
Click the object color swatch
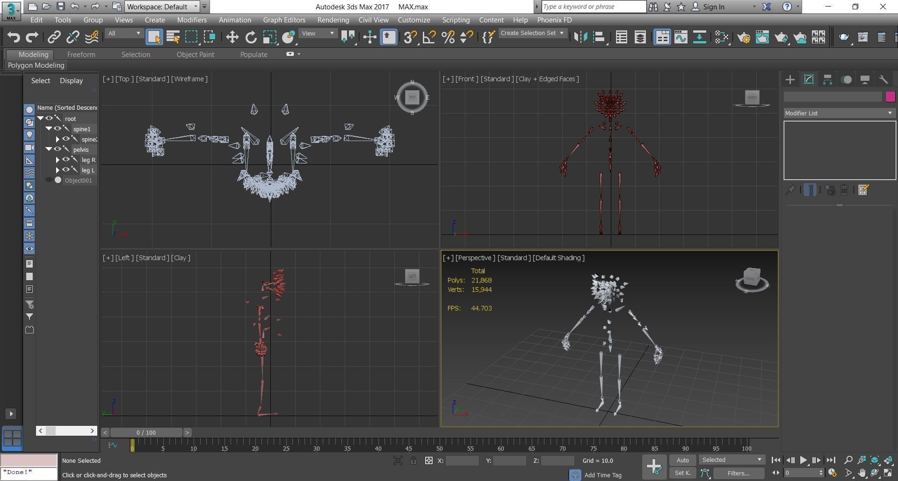[890, 97]
